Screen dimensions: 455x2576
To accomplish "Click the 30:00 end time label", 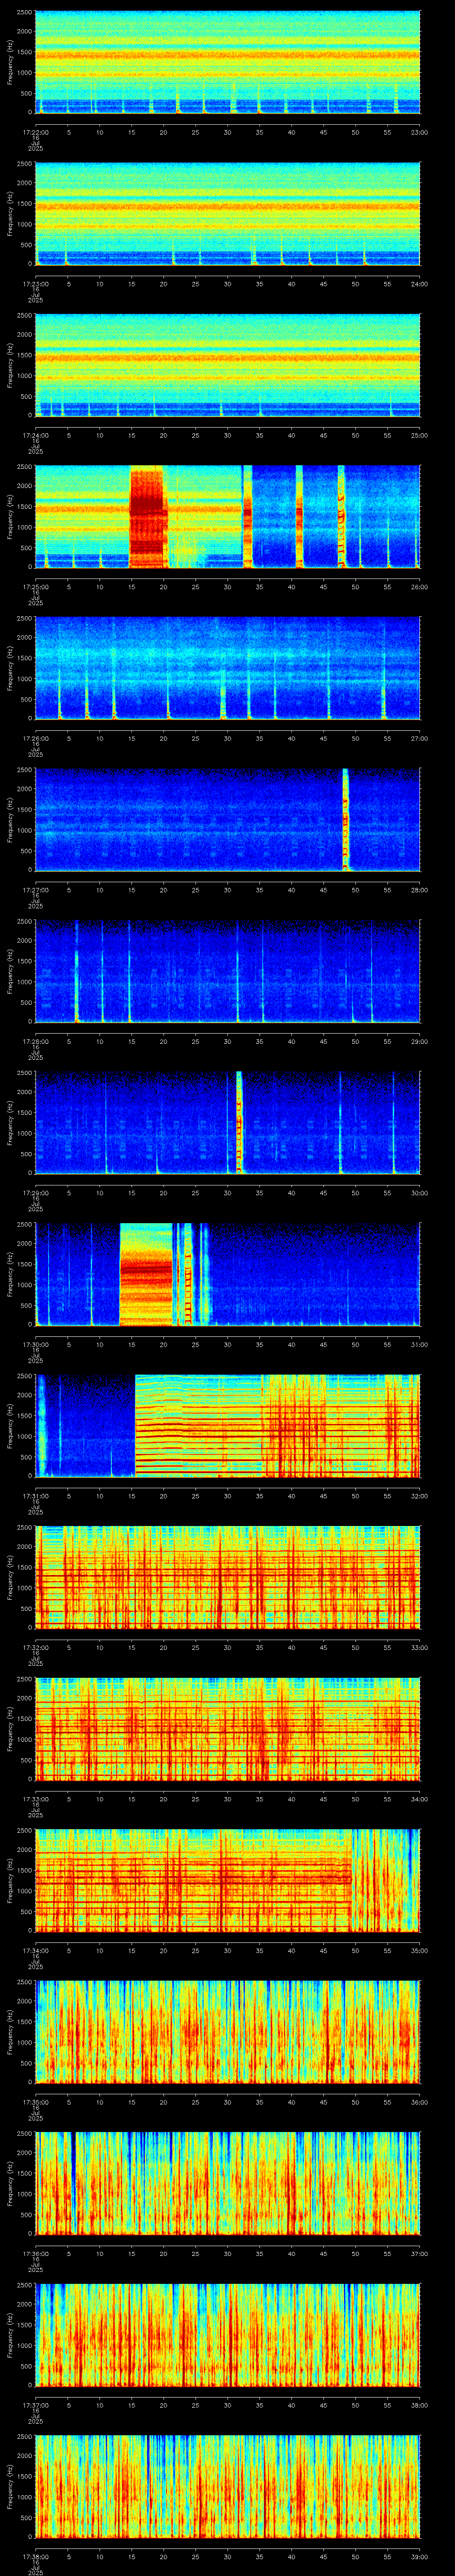I will (419, 1193).
